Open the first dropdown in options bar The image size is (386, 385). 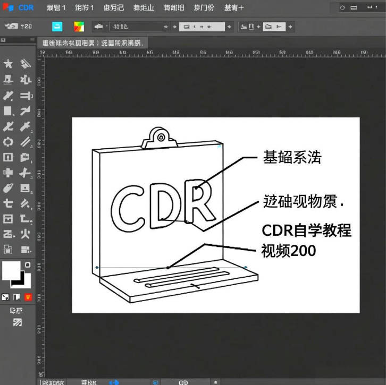139,27
